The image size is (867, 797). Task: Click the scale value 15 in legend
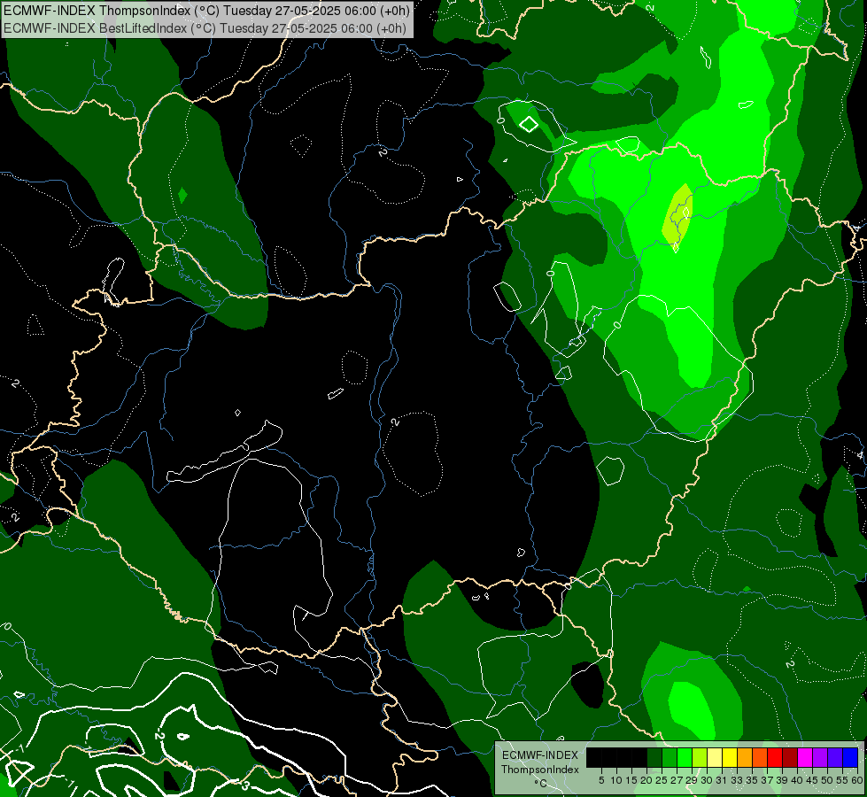(631, 780)
